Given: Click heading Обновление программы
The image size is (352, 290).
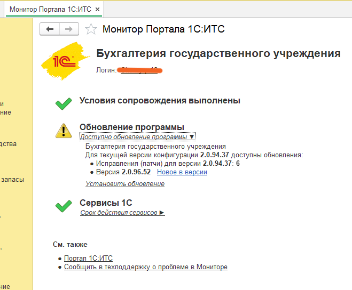Looking at the screenshot, I should [132, 127].
